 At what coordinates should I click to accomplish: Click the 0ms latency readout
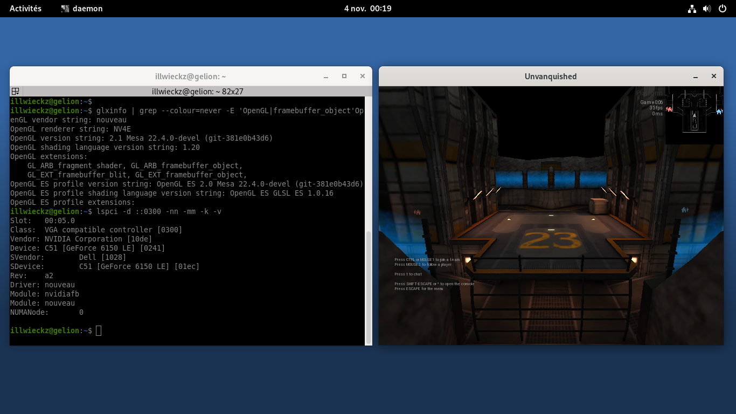[657, 114]
